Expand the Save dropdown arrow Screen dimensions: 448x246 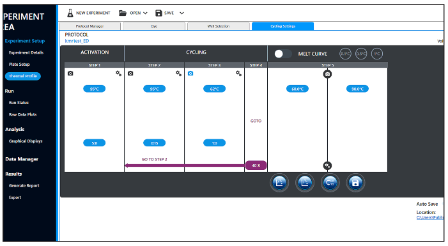coord(182,13)
